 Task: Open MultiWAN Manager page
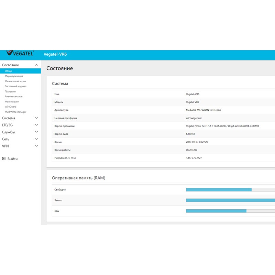click(x=15, y=112)
